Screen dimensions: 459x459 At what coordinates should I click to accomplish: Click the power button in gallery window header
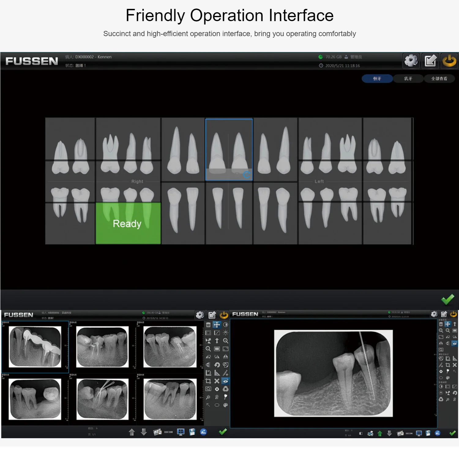(x=224, y=315)
